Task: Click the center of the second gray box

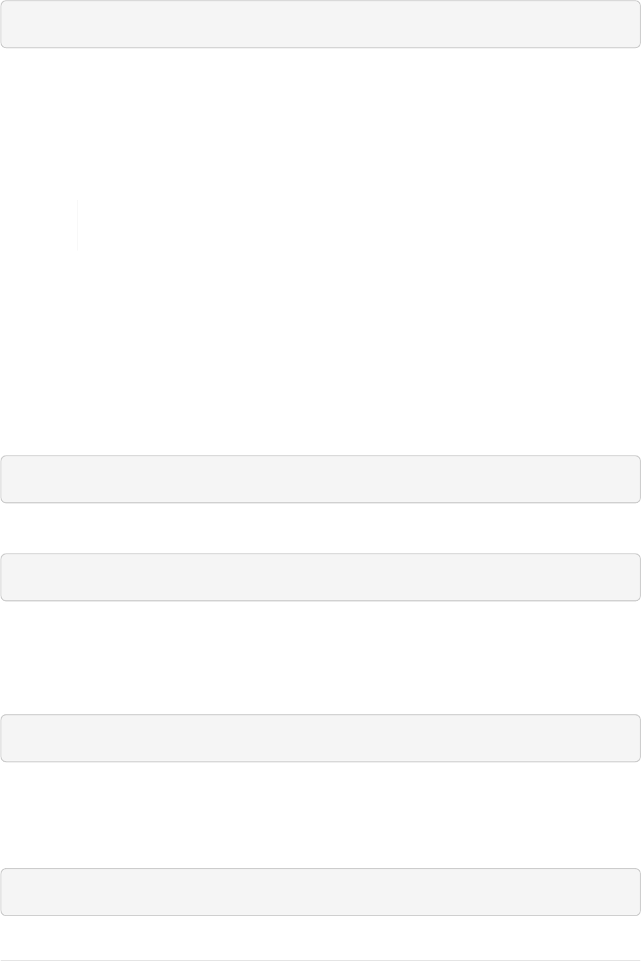Action: [320, 479]
